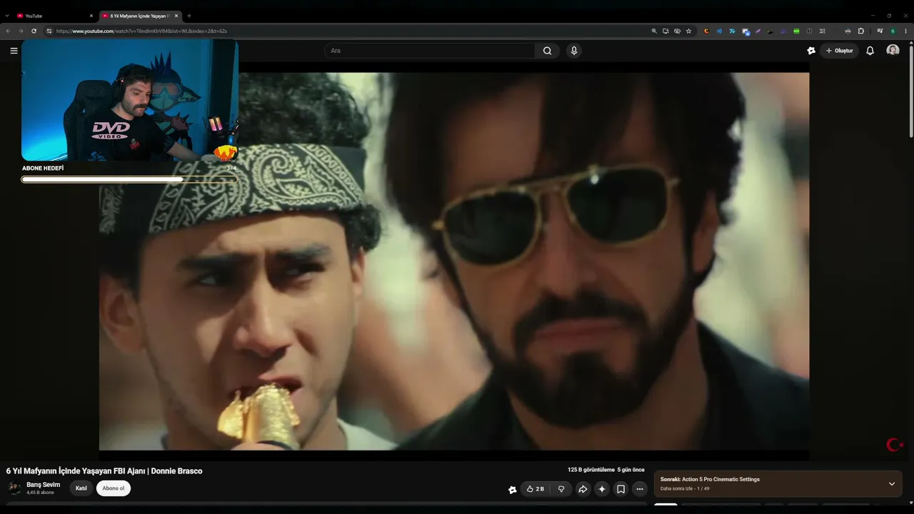This screenshot has height=514, width=914.
Task: Click the 5 gün önce upload date
Action: 631,470
